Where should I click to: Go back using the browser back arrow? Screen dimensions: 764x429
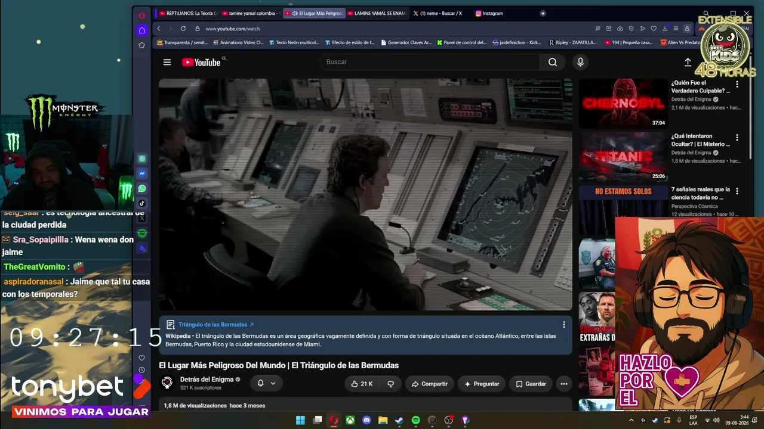(x=159, y=29)
